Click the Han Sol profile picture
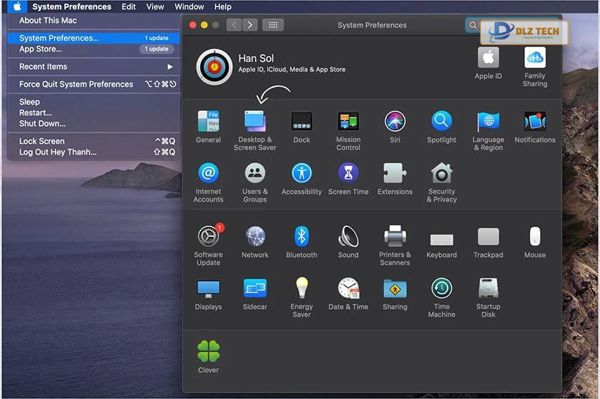The width and height of the screenshot is (600, 399). click(214, 66)
